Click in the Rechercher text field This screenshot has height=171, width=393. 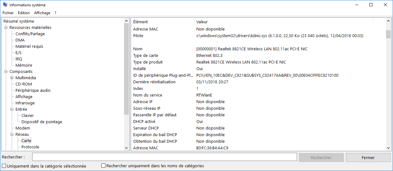[x=164, y=157]
